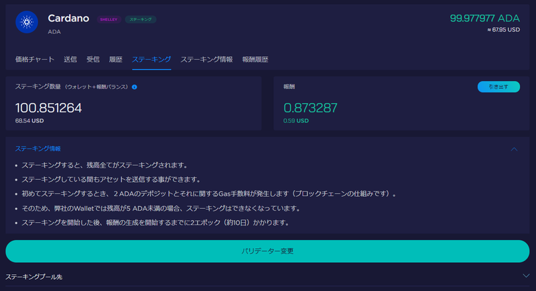Open the 価格チャート tab
This screenshot has height=291, width=536.
pos(35,60)
